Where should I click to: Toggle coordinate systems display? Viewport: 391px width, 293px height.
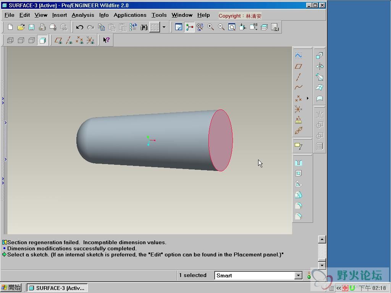pos(90,40)
